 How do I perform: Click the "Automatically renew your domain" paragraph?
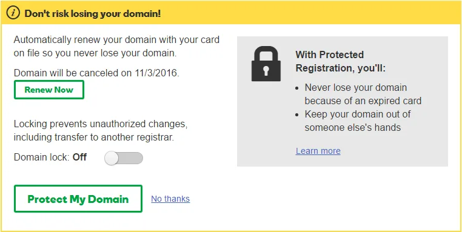(116, 46)
